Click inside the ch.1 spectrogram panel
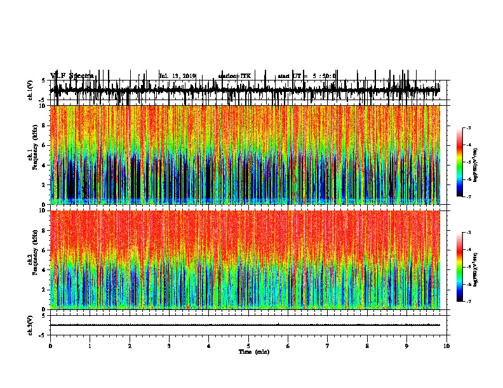The width and height of the screenshot is (503, 388). tap(245, 155)
